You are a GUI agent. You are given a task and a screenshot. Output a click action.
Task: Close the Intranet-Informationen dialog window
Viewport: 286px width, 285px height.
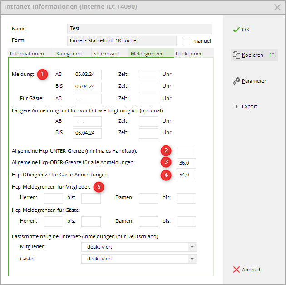point(277,7)
